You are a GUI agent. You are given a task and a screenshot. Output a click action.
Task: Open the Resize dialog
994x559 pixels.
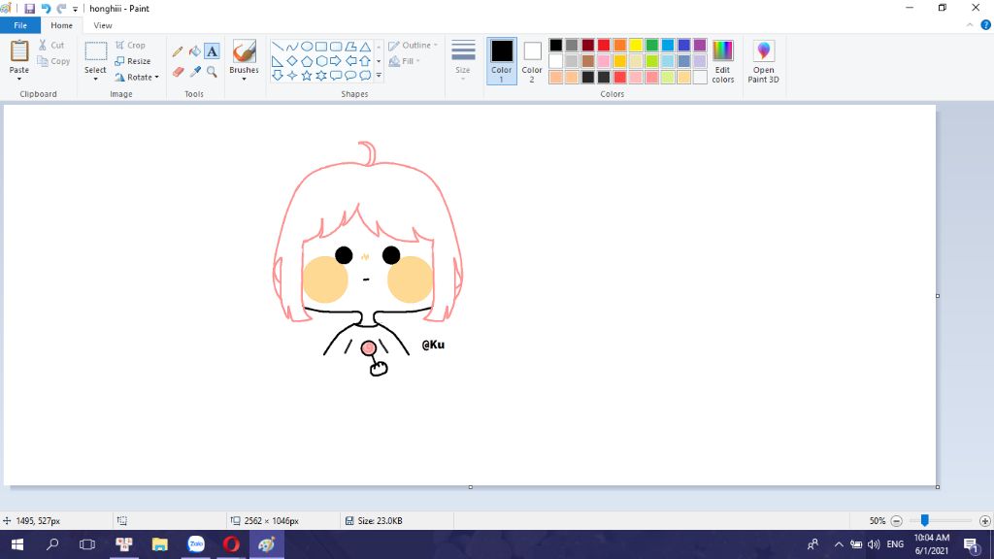click(x=132, y=61)
